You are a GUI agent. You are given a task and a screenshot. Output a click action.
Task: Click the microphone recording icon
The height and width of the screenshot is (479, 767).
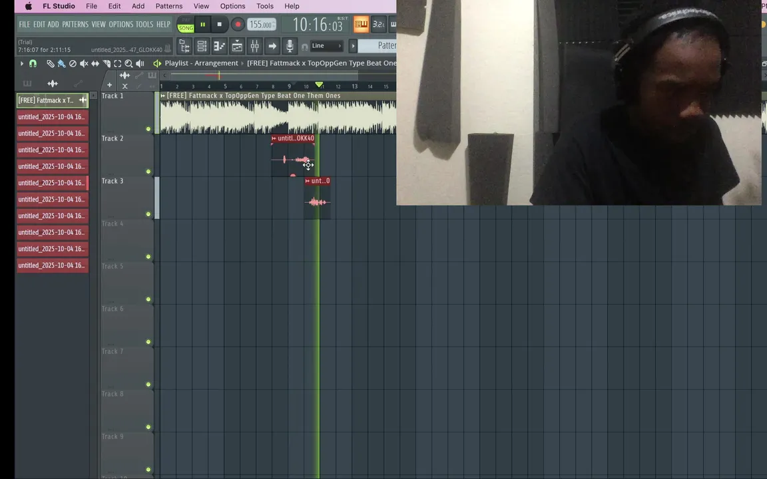click(x=290, y=46)
